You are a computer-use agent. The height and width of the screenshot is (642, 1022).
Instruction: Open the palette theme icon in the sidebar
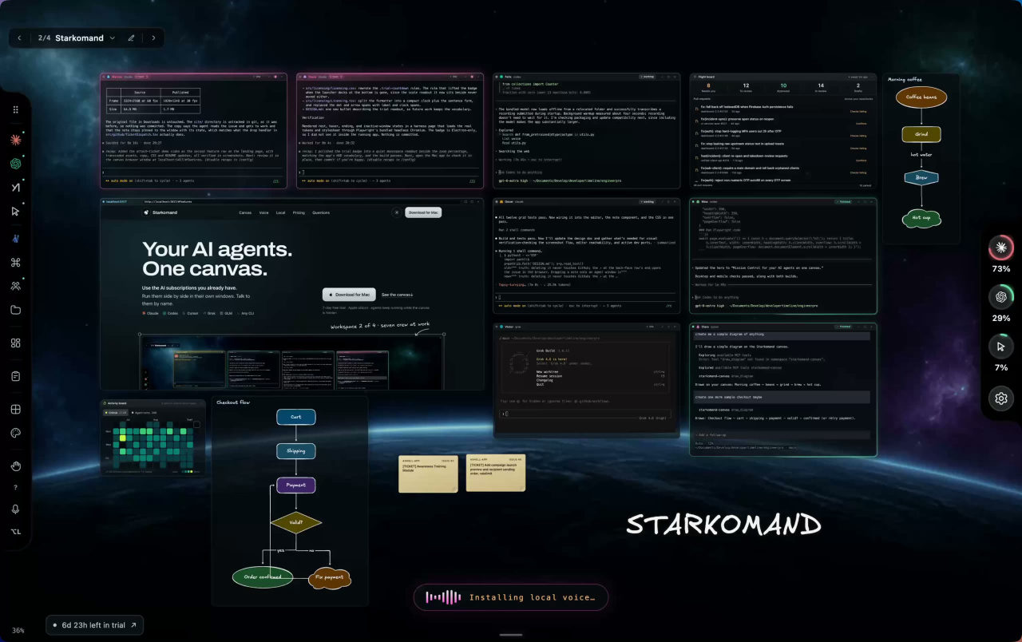coord(15,433)
